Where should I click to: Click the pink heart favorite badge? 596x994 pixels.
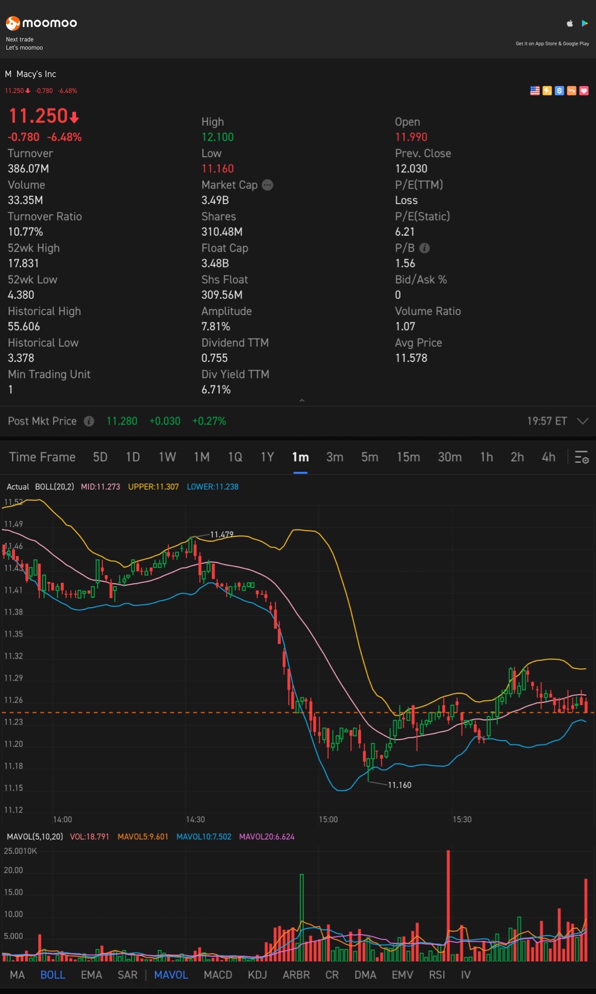(x=584, y=90)
